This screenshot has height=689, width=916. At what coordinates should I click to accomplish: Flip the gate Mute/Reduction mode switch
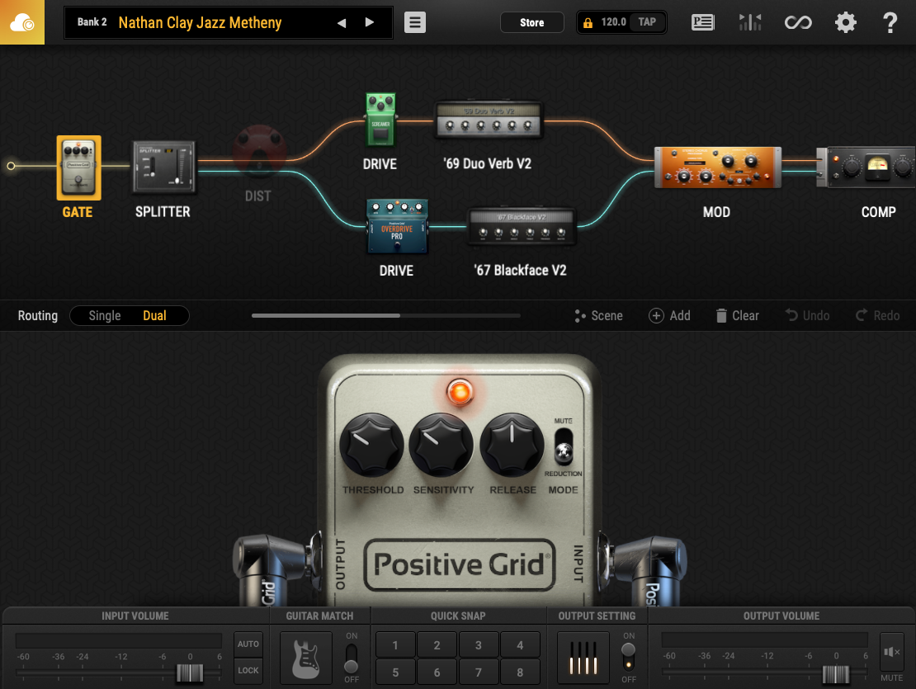pyautogui.click(x=563, y=446)
